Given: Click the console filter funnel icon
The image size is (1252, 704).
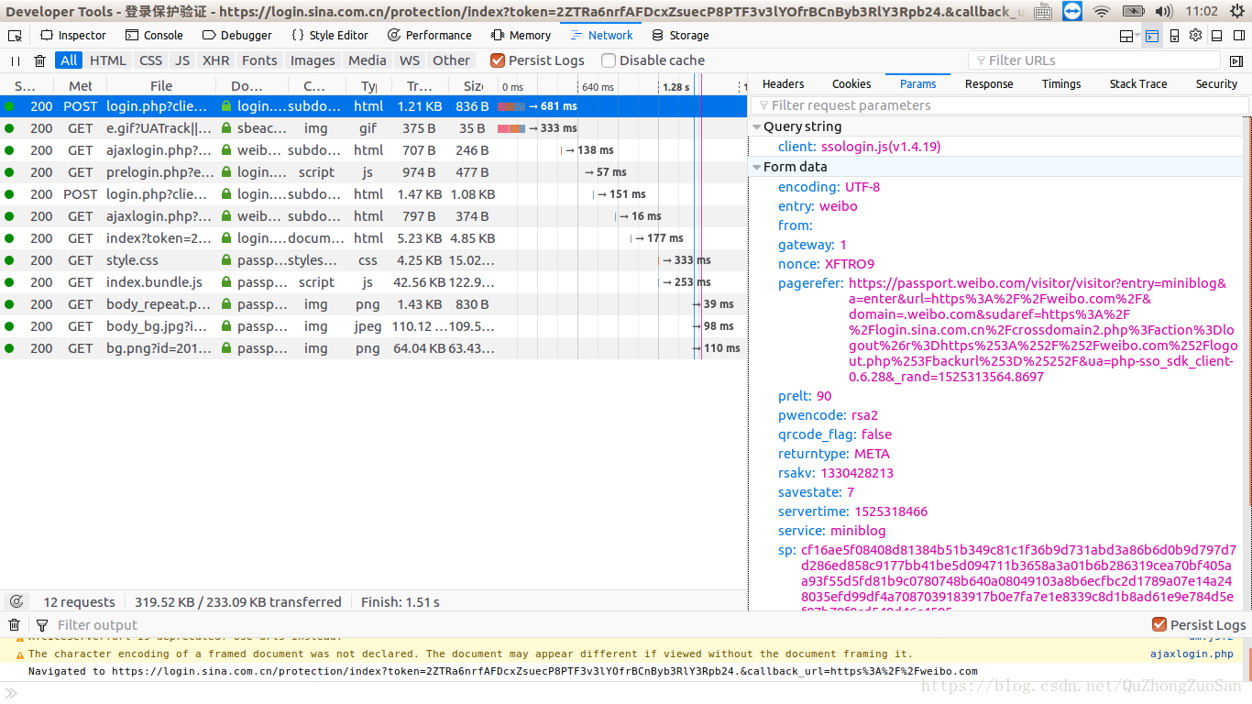Looking at the screenshot, I should tap(42, 625).
